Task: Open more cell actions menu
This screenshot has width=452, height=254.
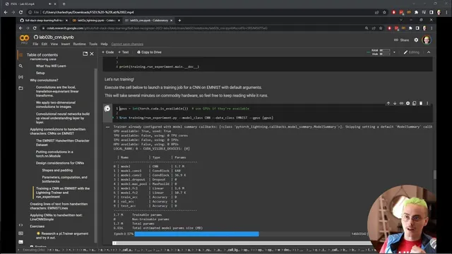Action: point(427,103)
